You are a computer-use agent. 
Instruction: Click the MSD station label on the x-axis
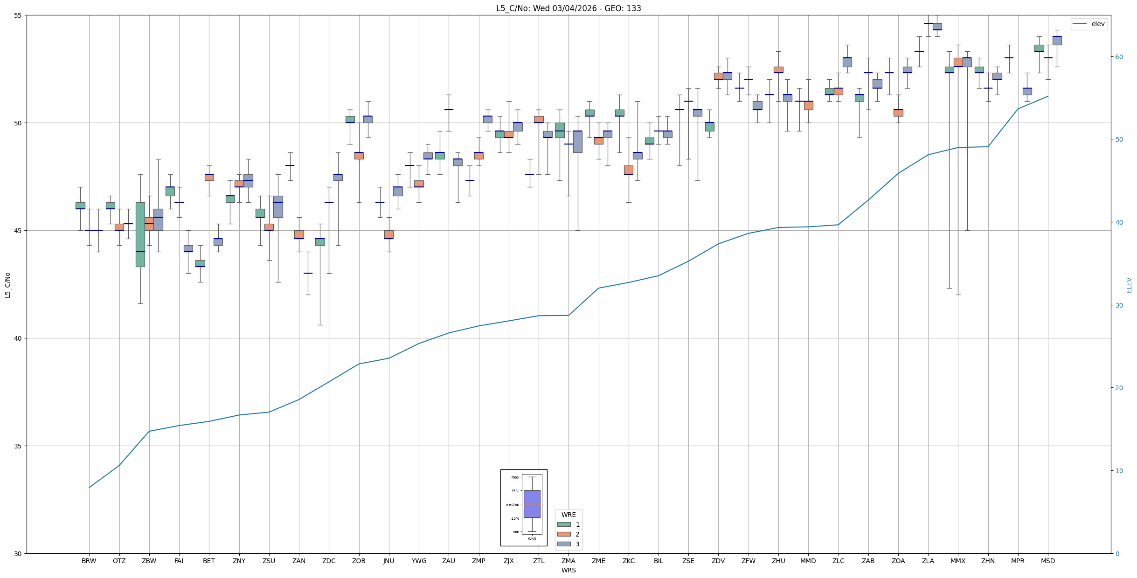point(1047,561)
